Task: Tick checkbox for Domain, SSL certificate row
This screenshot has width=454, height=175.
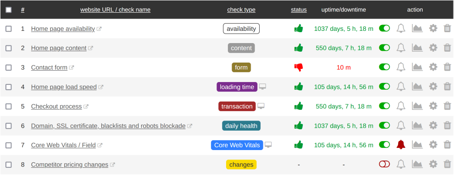Action: (x=9, y=126)
